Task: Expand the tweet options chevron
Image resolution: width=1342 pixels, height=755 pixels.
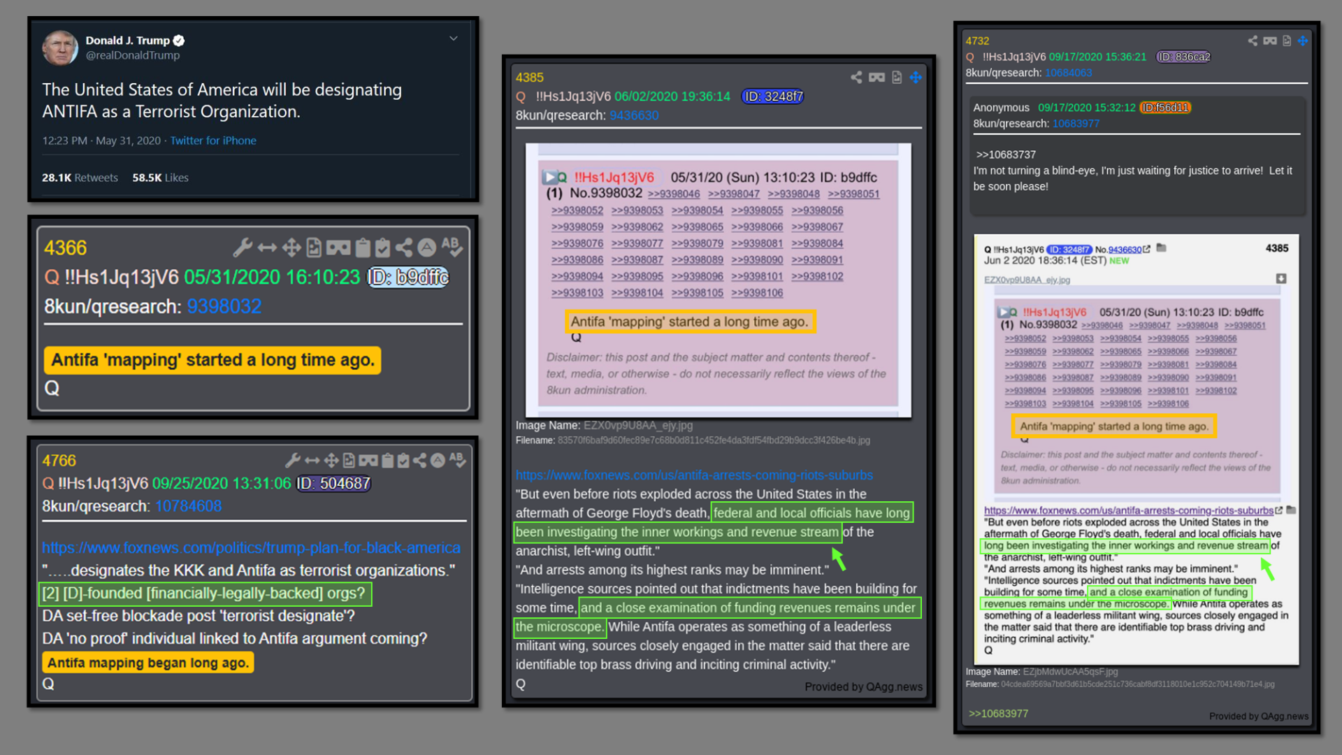Action: (454, 38)
